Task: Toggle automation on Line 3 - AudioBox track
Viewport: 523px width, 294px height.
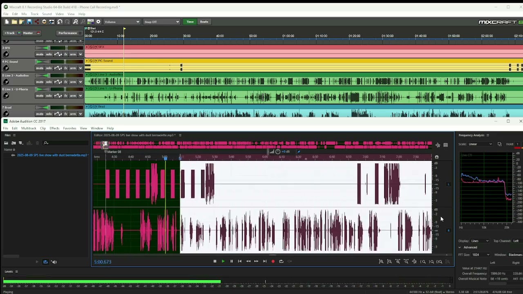Action: [x=58, y=82]
